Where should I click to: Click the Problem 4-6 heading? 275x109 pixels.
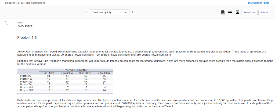(x=27, y=37)
